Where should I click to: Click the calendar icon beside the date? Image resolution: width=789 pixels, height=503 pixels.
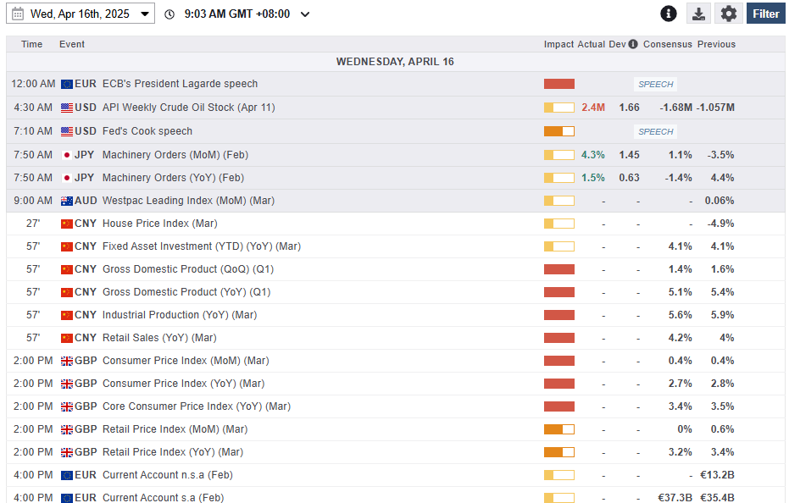[18, 14]
